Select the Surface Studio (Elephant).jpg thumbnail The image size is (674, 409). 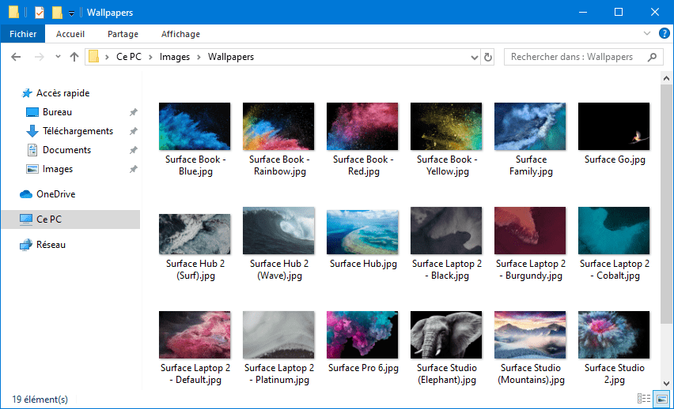tap(446, 335)
